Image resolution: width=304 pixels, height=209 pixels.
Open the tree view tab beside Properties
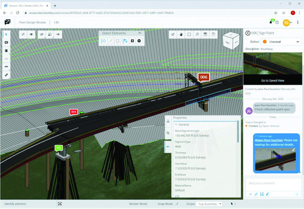pyautogui.click(x=168, y=121)
